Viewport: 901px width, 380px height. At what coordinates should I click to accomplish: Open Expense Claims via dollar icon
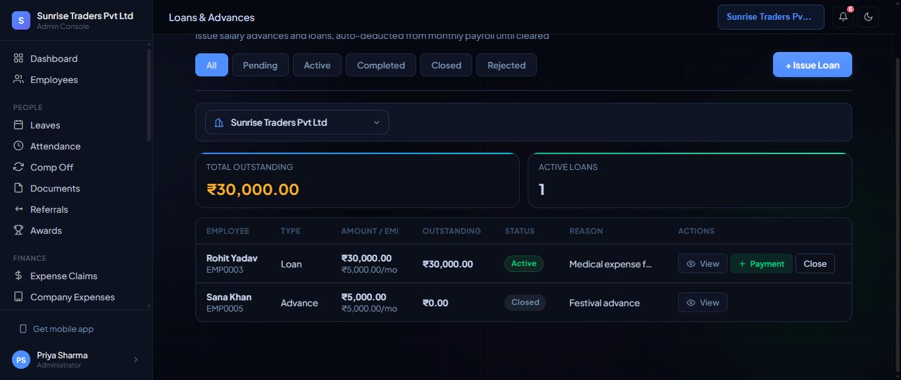(18, 276)
